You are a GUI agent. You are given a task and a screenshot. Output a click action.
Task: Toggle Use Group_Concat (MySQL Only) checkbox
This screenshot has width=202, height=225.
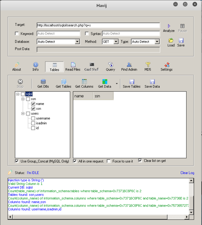[x=17, y=161]
